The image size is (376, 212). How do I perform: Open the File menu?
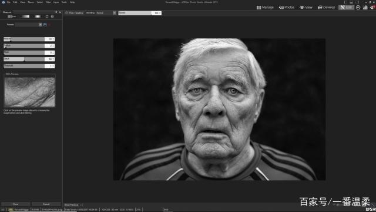point(9,2)
